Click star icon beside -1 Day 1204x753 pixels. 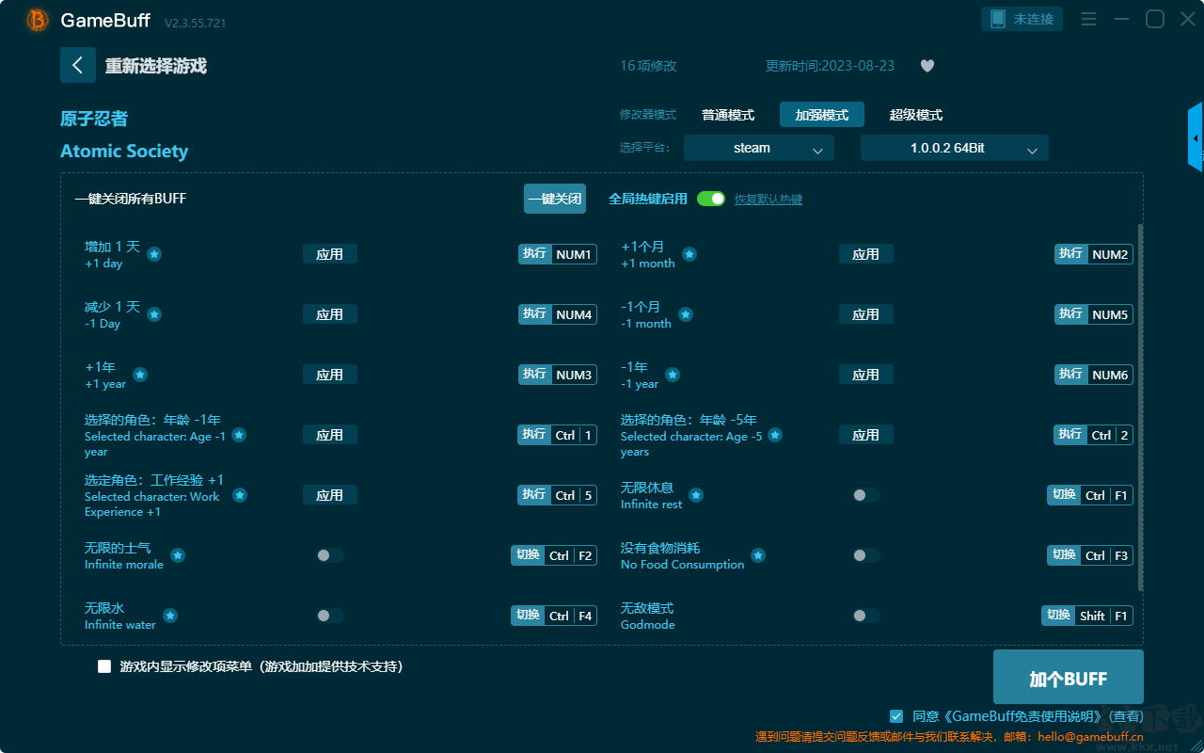click(154, 314)
